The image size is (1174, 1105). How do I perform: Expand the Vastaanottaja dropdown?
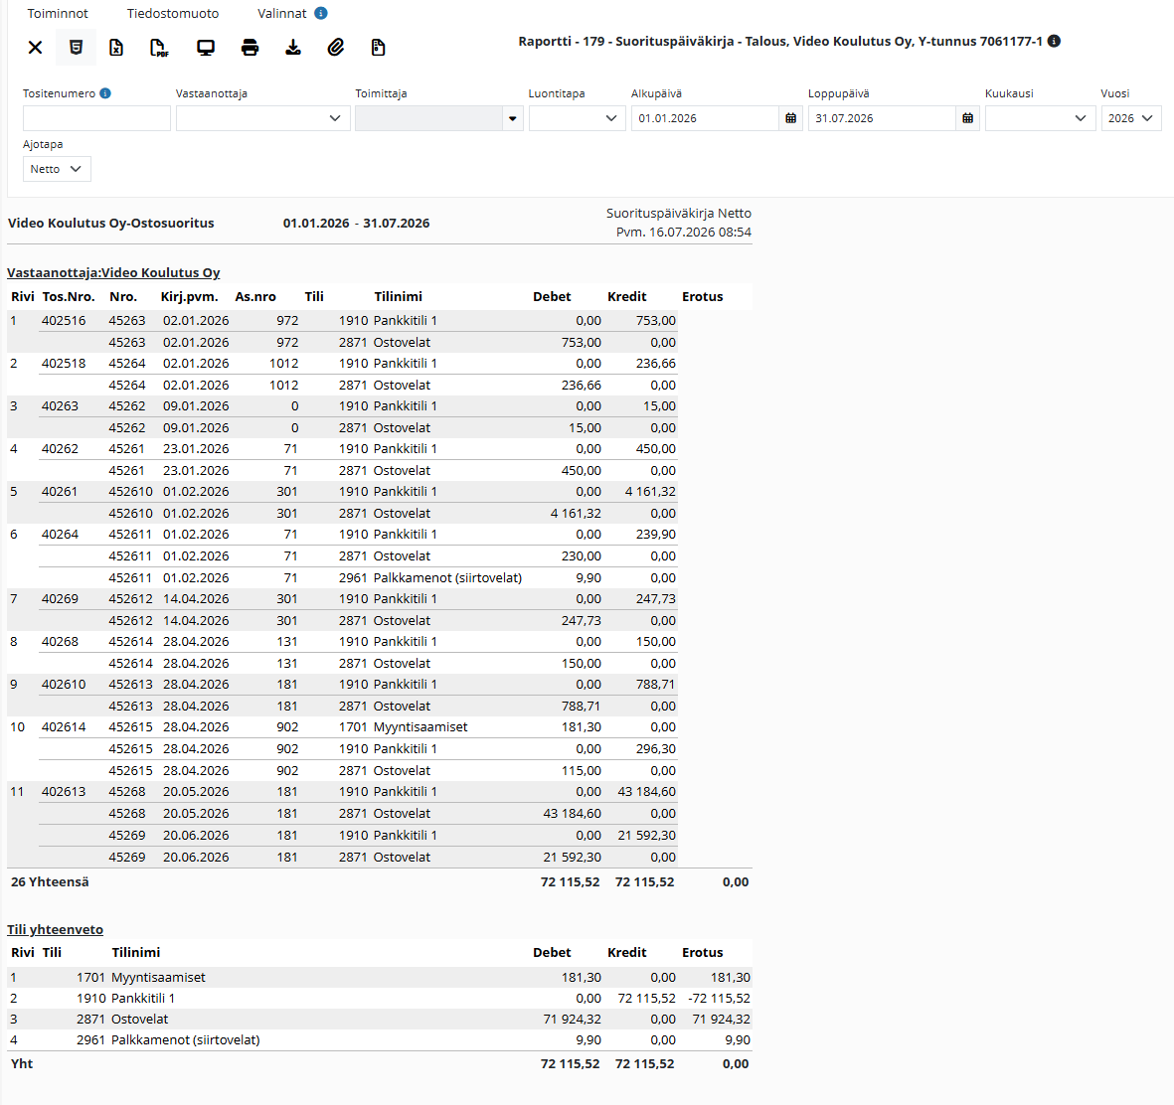pyautogui.click(x=262, y=118)
